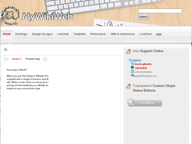Image resolution: width=192 pixels, height=144 pixels.
Task: Click the 148703830 ICQ number link
Action: pos(141,68)
